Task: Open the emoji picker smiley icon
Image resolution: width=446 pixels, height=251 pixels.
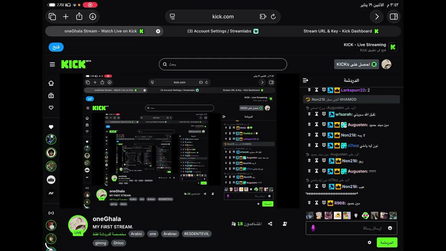Action: [x=390, y=228]
